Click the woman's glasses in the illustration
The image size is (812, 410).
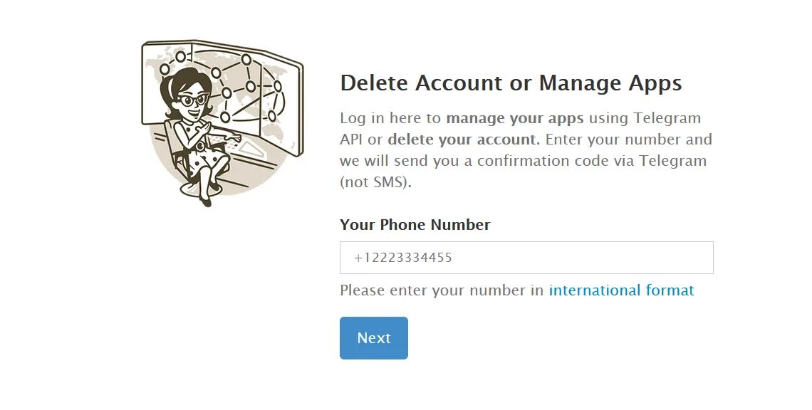coord(192,100)
